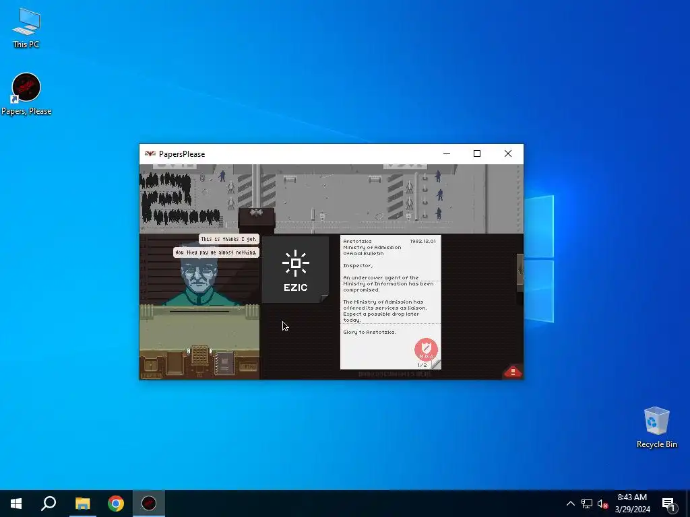Screen dimensions: 690x517
Task: Click the entrant's face in the booth window
Action: [x=199, y=273]
